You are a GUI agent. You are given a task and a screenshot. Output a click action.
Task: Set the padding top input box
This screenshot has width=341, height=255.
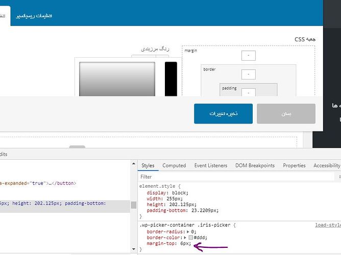click(x=249, y=92)
